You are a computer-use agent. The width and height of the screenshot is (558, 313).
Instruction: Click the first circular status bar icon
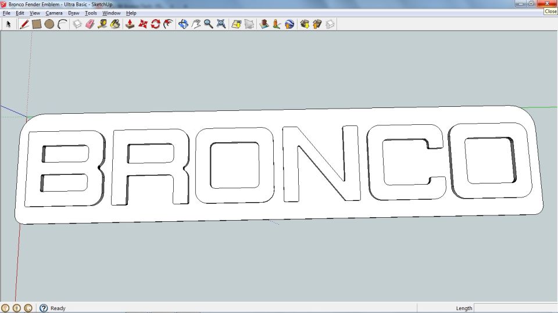pyautogui.click(x=5, y=308)
